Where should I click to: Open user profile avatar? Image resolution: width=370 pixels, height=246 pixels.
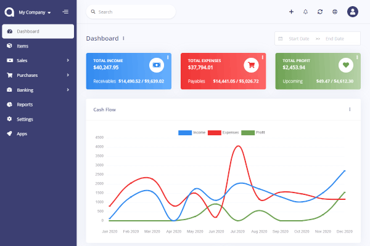click(x=353, y=12)
